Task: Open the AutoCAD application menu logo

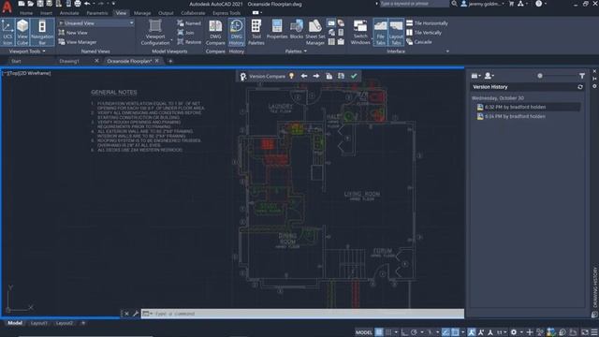Action: pyautogui.click(x=7, y=7)
